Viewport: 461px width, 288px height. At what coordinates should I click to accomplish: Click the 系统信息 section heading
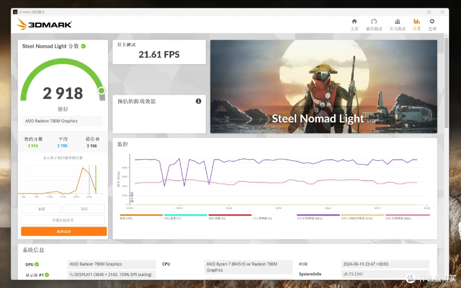tap(33, 250)
